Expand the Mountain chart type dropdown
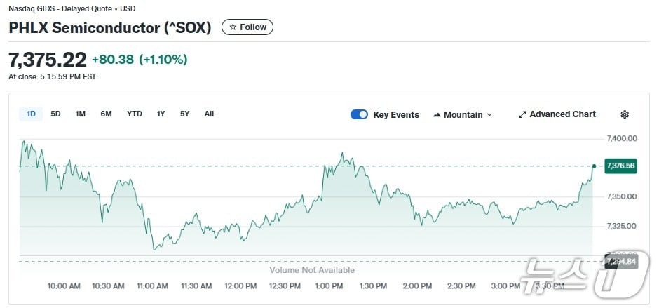This screenshot has width=659, height=308. 489,115
